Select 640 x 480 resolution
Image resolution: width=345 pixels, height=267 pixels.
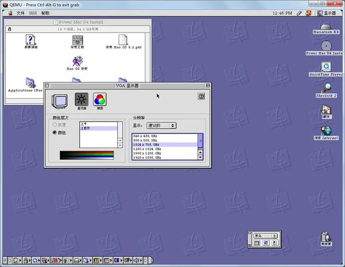coord(165,136)
